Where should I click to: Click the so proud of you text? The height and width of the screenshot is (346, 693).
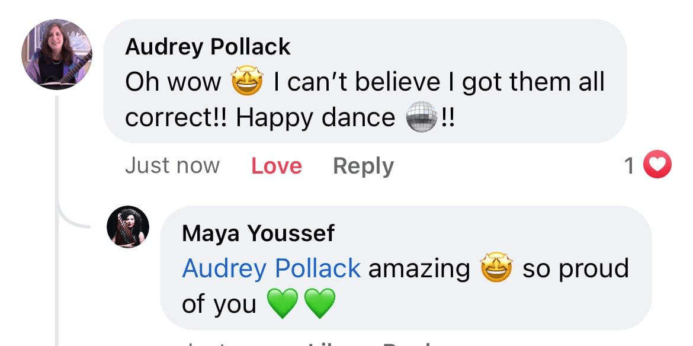(x=405, y=286)
